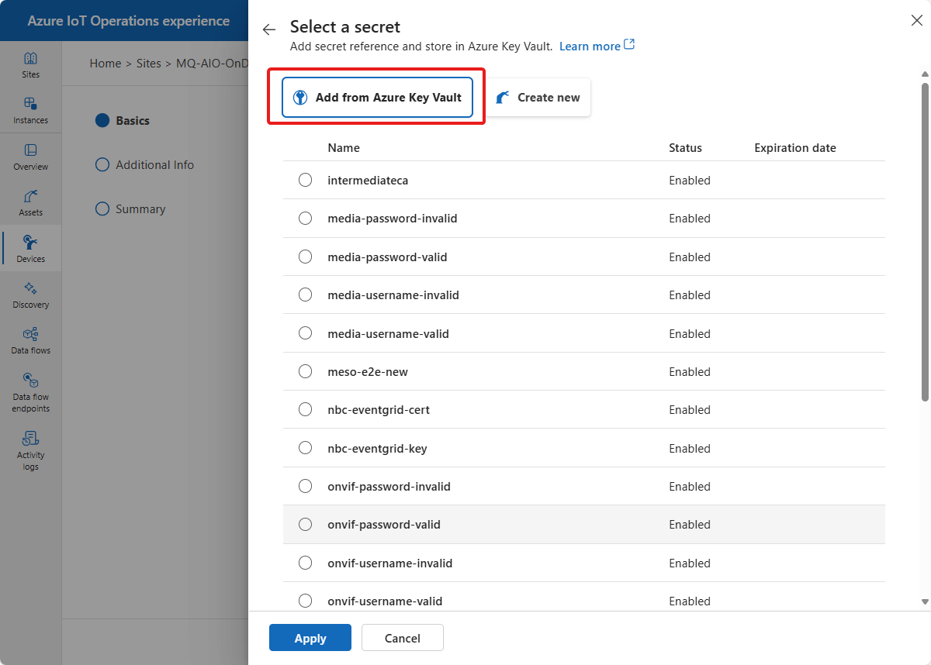Open Activity logs in the left sidebar

[x=31, y=450]
